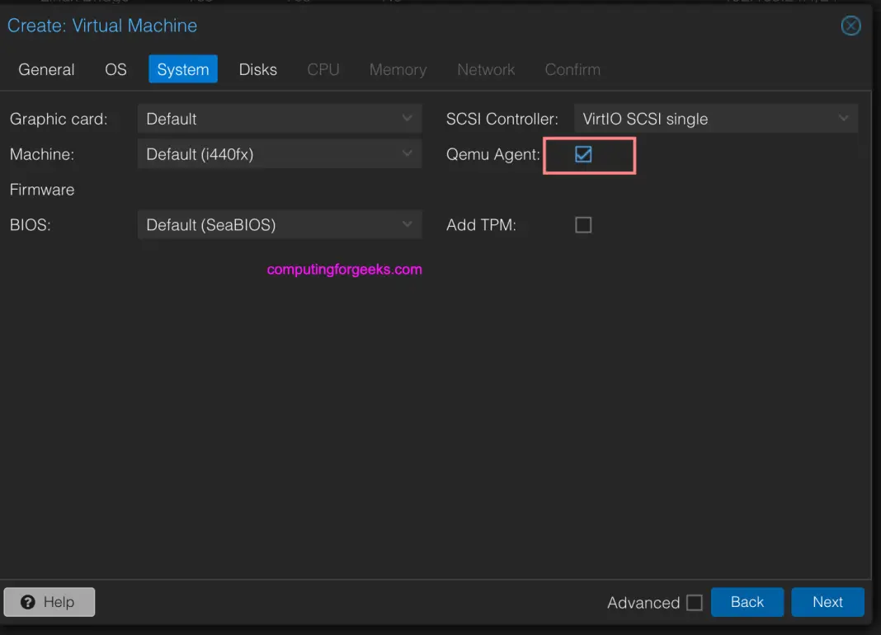Click the computingforgeeks.com watermark text
The width and height of the screenshot is (881, 635).
click(343, 270)
